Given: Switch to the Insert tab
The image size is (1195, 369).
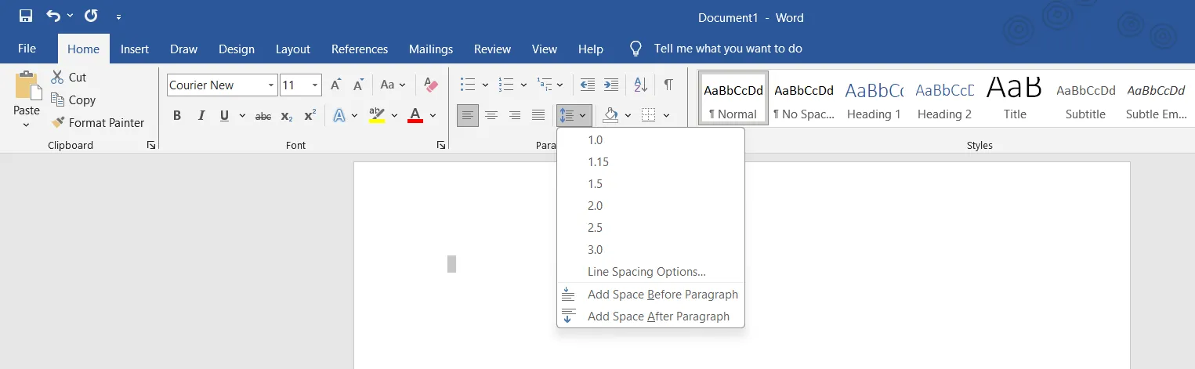Looking at the screenshot, I should (x=135, y=49).
